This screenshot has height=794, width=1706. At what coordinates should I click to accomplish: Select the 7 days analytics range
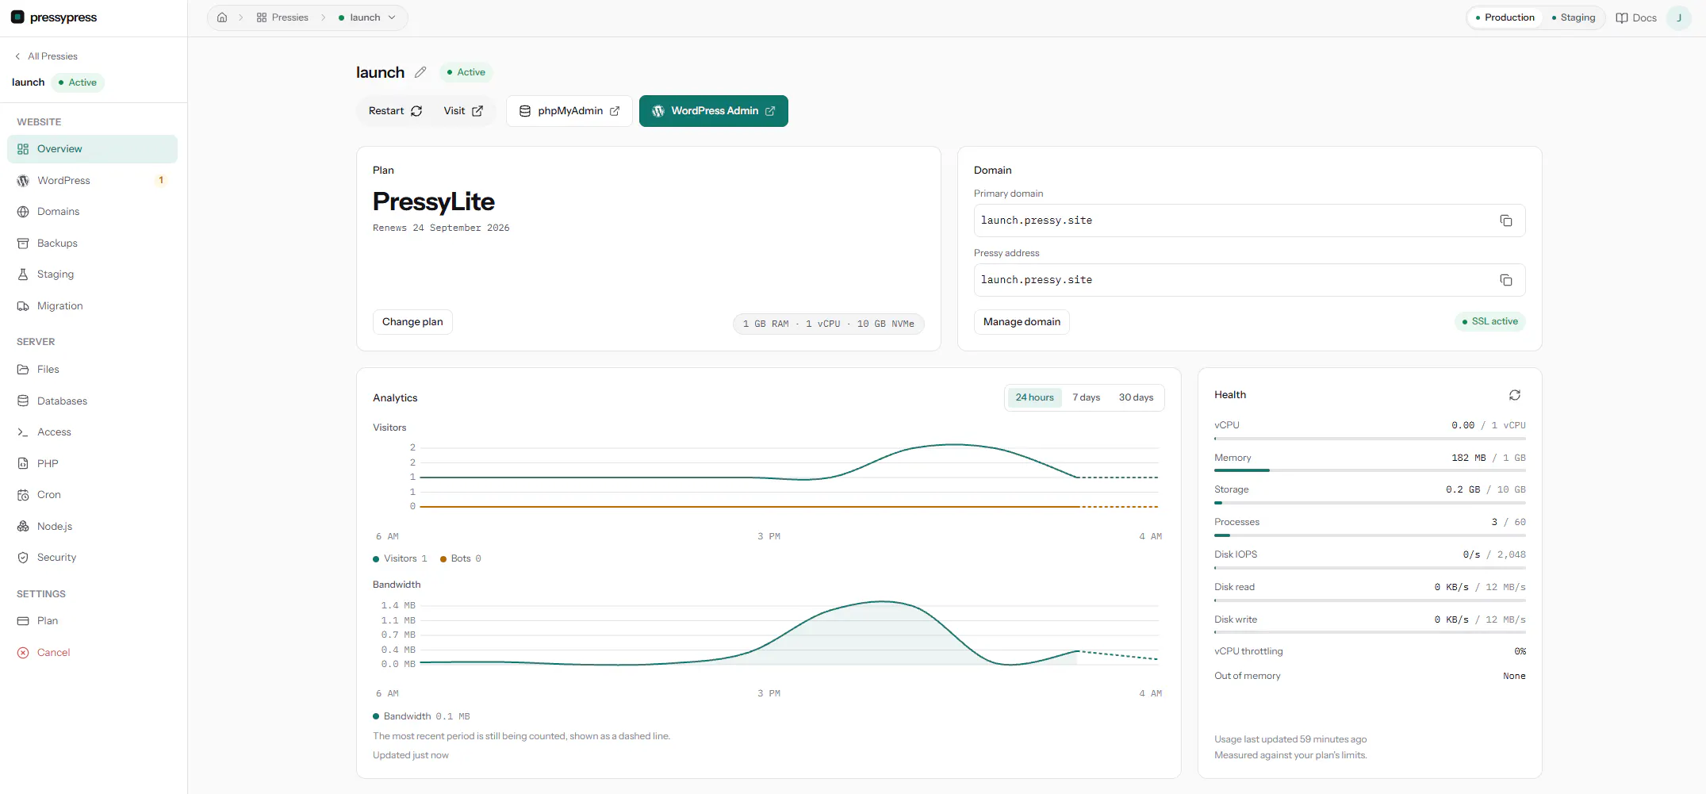tap(1086, 397)
